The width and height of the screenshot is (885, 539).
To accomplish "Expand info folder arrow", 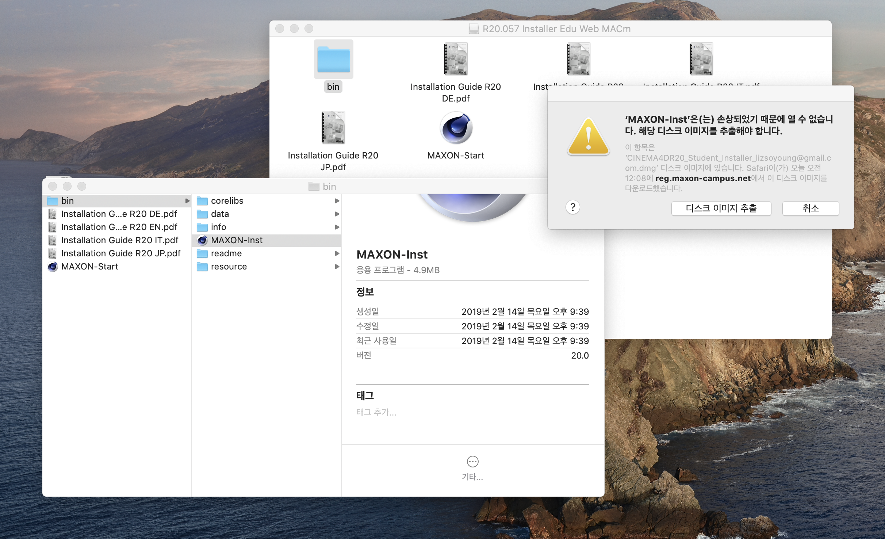I will click(337, 227).
